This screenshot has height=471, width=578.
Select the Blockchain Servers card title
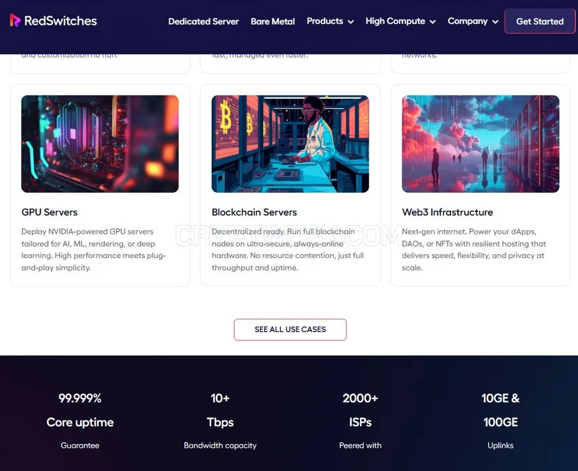[x=254, y=212]
